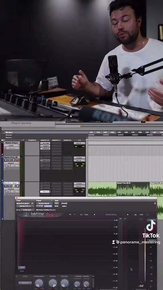Select the Master Print_06 track name
Viewport: 163px width, 290px height.
pos(12,157)
